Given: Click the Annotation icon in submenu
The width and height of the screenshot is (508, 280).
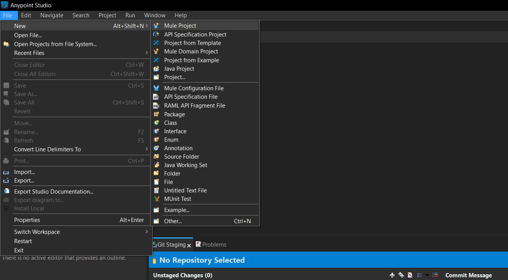Looking at the screenshot, I should pos(156,148).
